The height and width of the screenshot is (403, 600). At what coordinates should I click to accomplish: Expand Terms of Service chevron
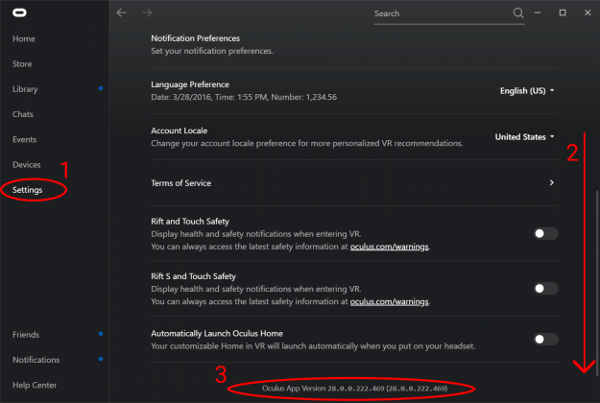click(x=551, y=183)
